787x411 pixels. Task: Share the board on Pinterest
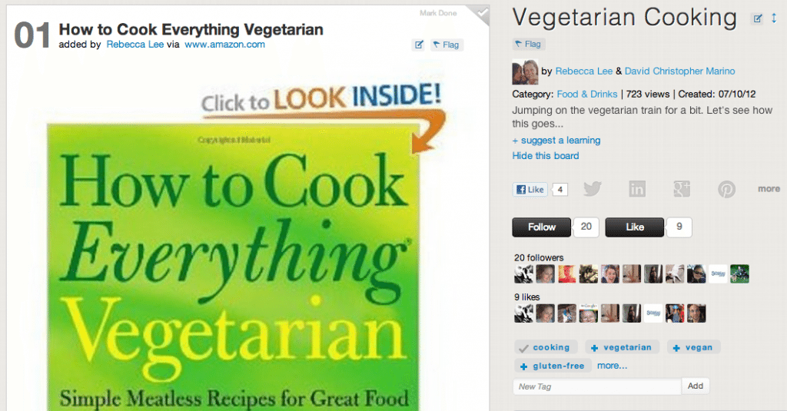pos(726,189)
